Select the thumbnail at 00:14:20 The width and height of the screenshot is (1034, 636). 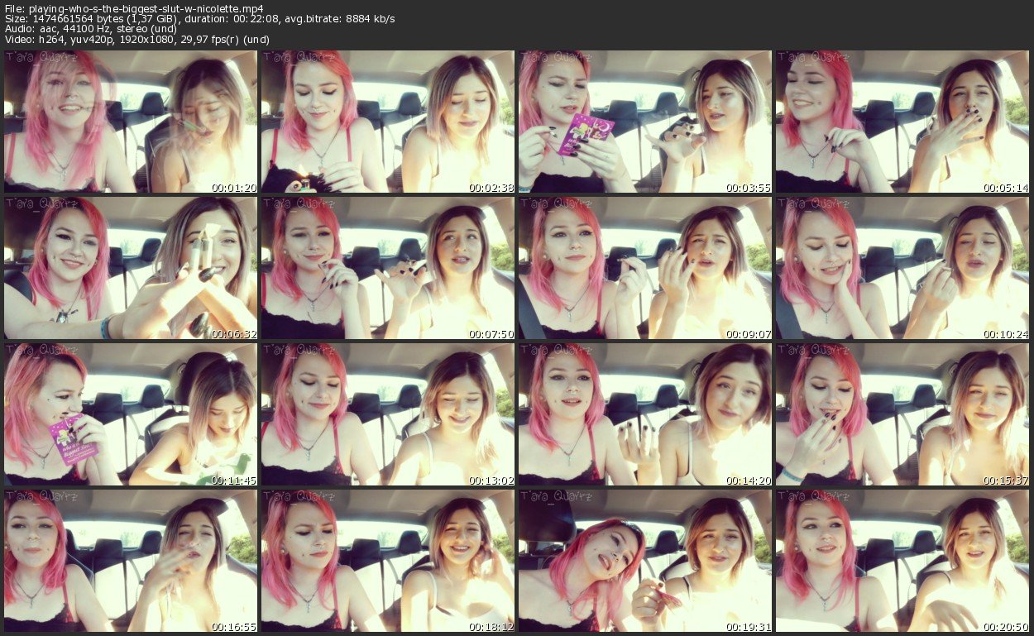point(645,414)
